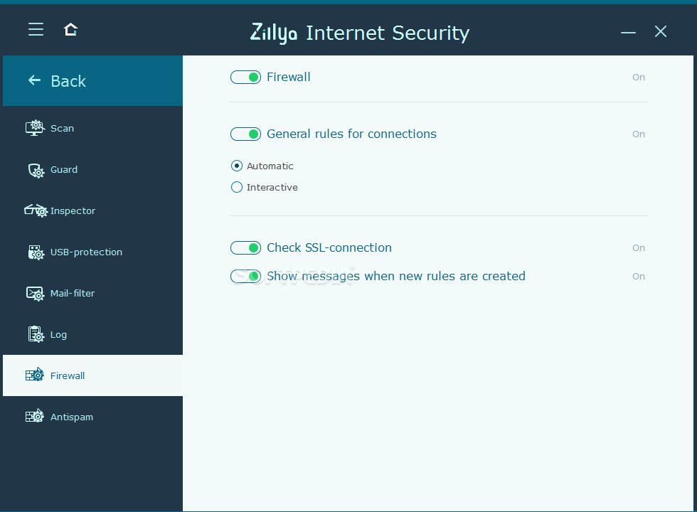This screenshot has height=512, width=697.
Task: Click the Antispam wall icon
Action: click(35, 417)
